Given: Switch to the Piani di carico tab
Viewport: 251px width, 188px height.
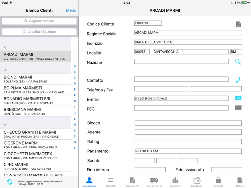Looking at the screenshot, I should (154, 182).
